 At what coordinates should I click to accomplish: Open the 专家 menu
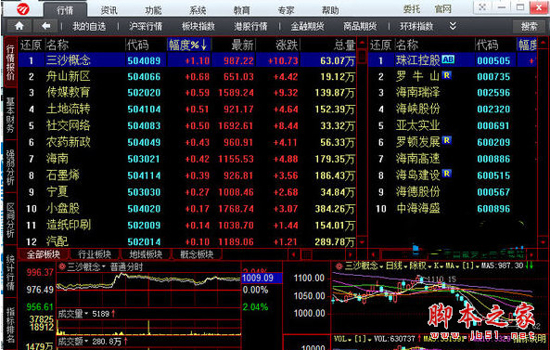point(286,10)
